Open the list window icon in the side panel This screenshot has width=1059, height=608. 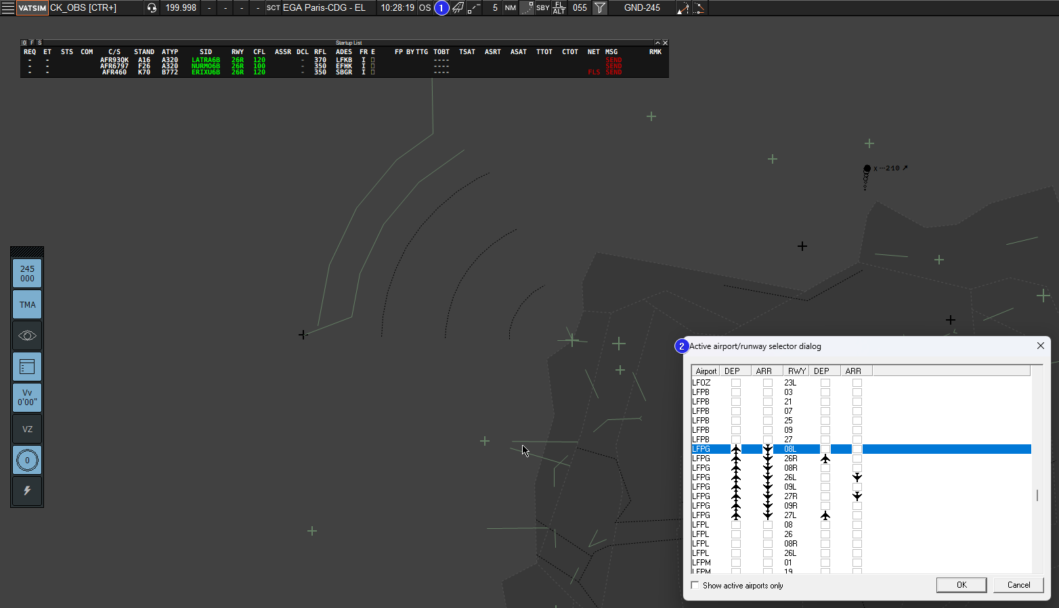(27, 367)
